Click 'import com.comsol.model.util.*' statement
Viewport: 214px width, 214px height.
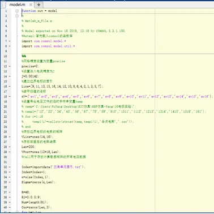[x=48, y=46]
